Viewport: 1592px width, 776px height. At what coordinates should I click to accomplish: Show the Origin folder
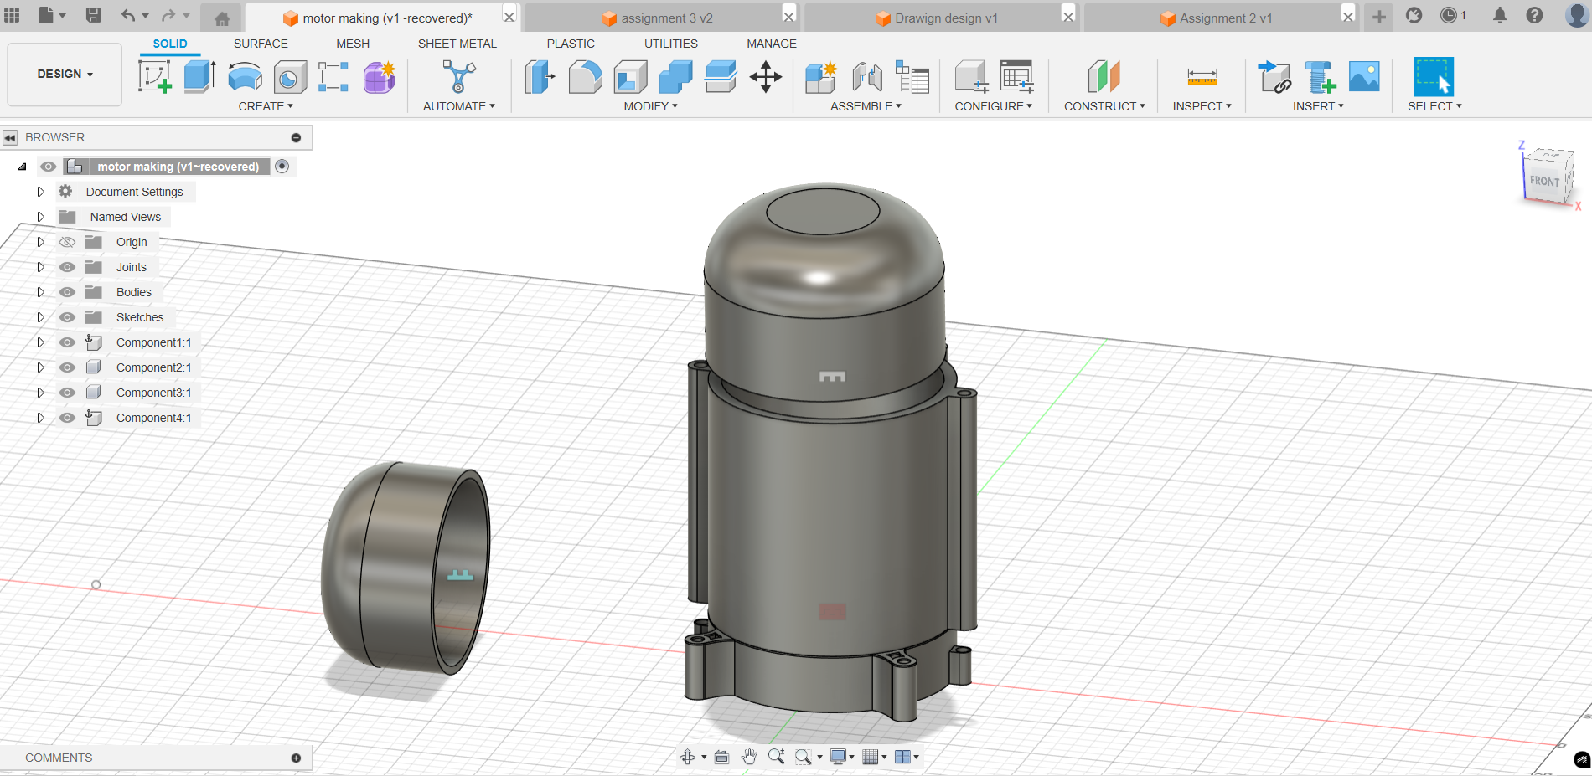click(x=67, y=241)
